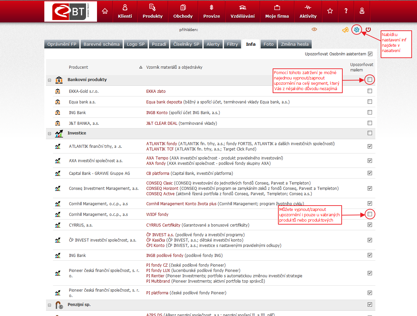417x316 pixels.
Task: Collapse the Penzijní sp. group
Action: [x=49, y=305]
